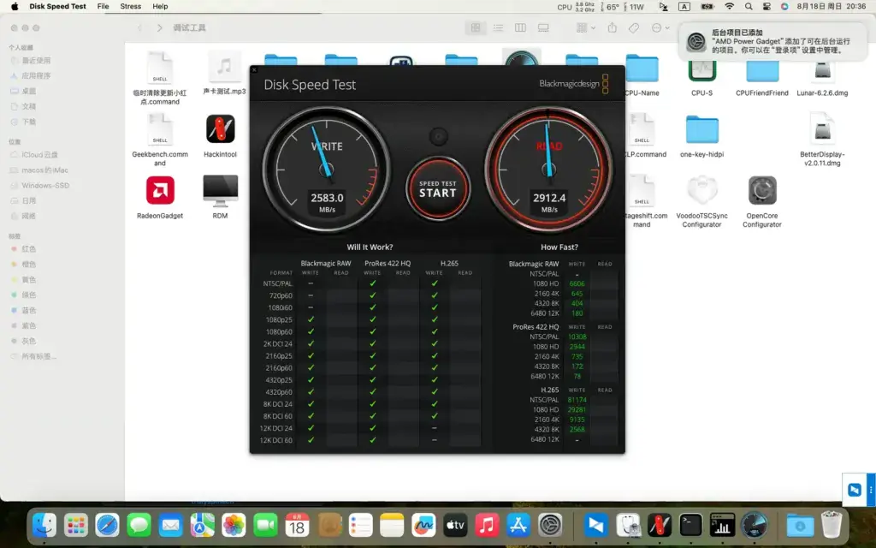Open the Finder more actions dropdown
876x548 pixels.
(660, 27)
